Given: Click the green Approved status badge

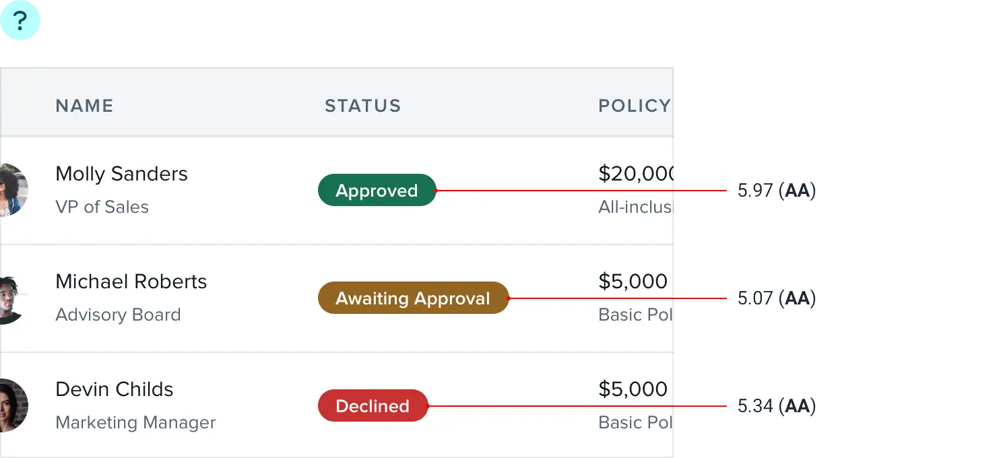Looking at the screenshot, I should [x=377, y=191].
